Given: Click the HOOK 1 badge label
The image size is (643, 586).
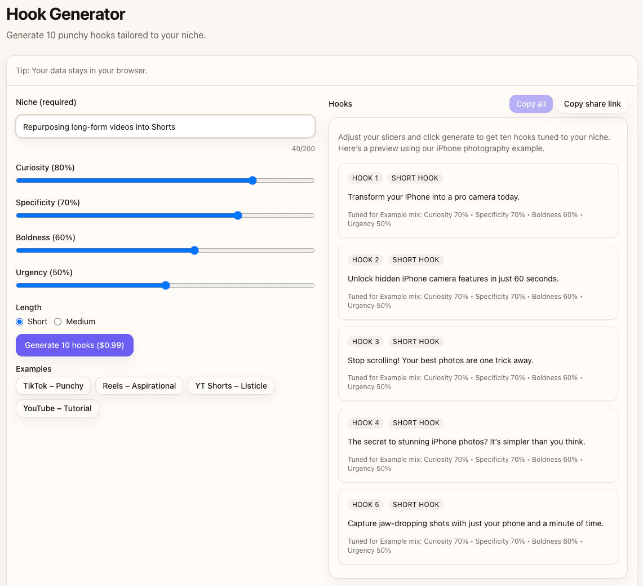Looking at the screenshot, I should pos(365,178).
